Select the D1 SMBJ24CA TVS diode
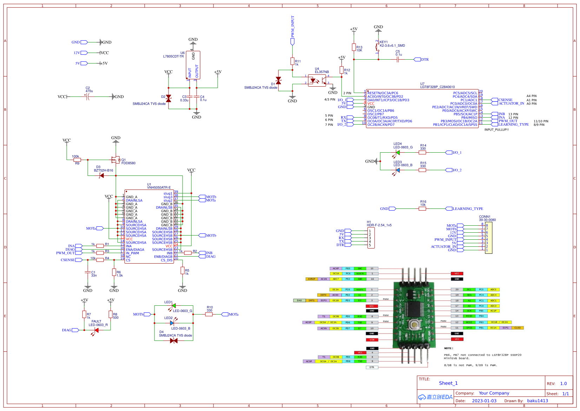580x411 pixels. (x=278, y=80)
